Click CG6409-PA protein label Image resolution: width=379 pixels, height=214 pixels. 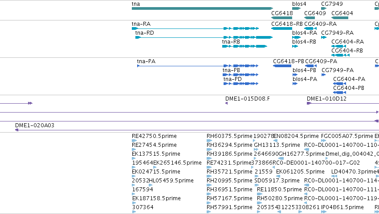coord(321,61)
